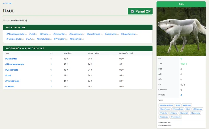Select the PV value 5 / 5
This screenshot has width=209, height=129.
[183, 85]
